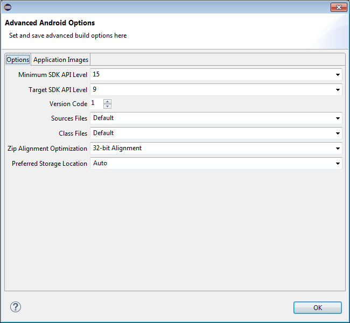The height and width of the screenshot is (323, 350).
Task: Close the Advanced Android Options dialog
Action: 339,8
